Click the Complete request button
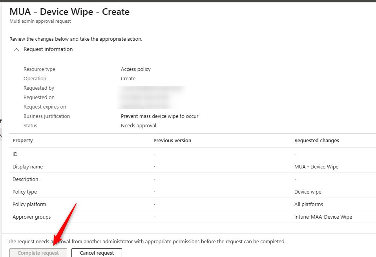376x257 pixels. pyautogui.click(x=38, y=253)
